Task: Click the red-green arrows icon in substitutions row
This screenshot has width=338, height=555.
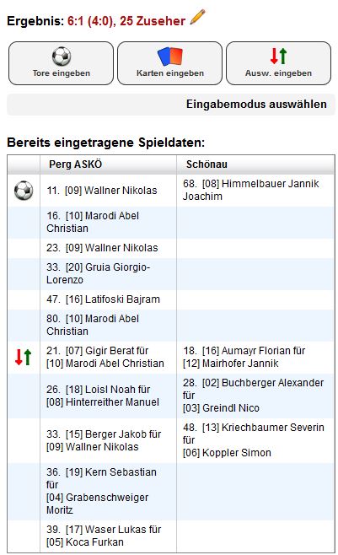Action: pos(24,357)
